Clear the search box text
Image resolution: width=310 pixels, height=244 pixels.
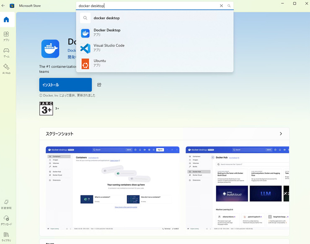221,6
